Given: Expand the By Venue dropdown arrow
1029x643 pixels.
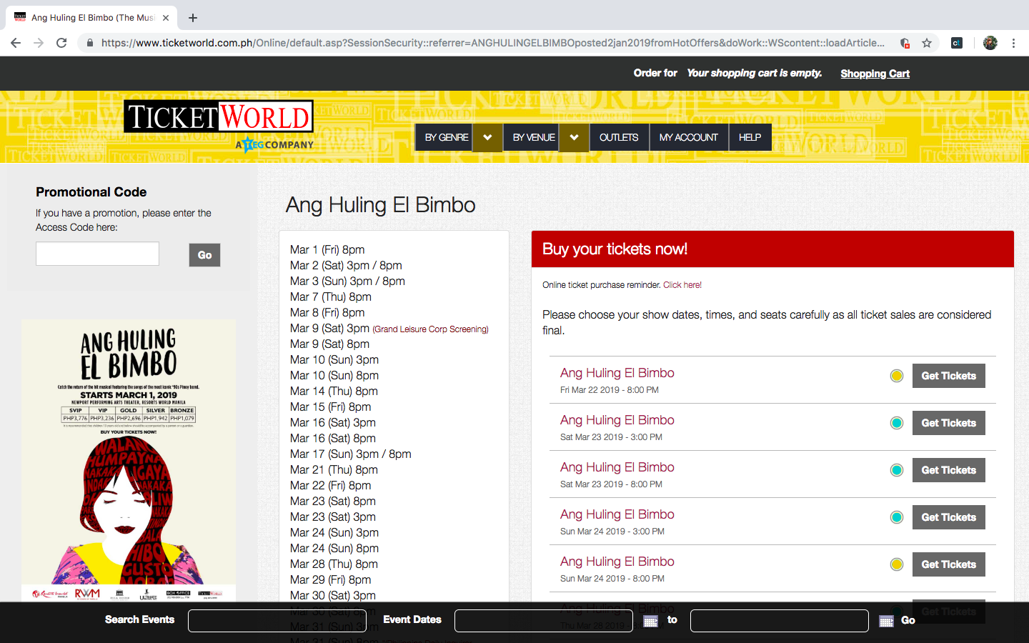Looking at the screenshot, I should click(574, 137).
